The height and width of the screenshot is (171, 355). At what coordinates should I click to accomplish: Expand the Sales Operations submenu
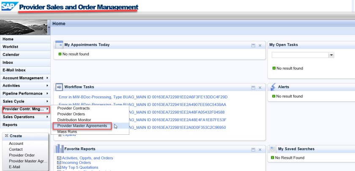[47, 117]
